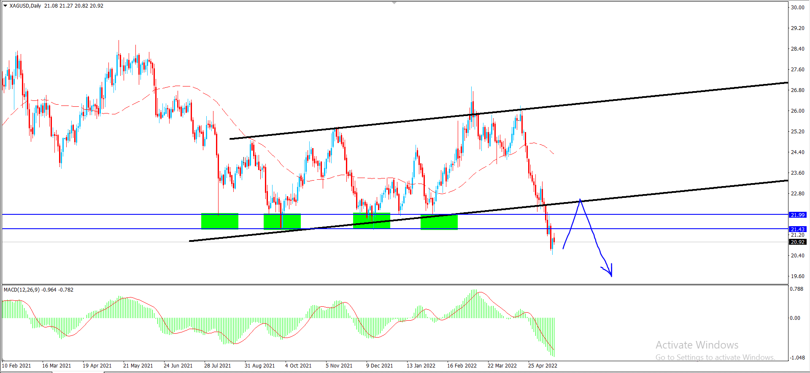Click the chart shift marker at top

tap(394, 3)
